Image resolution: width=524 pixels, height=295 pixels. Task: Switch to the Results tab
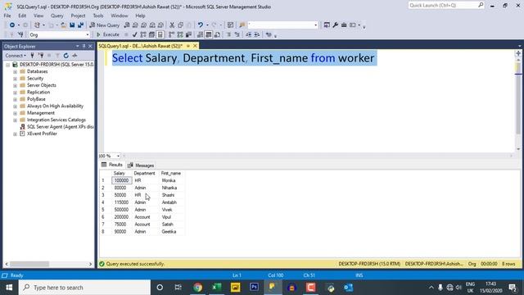112,165
